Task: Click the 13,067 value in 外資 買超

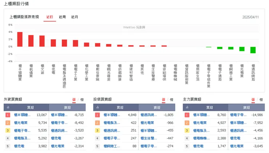Action: (x=42, y=115)
